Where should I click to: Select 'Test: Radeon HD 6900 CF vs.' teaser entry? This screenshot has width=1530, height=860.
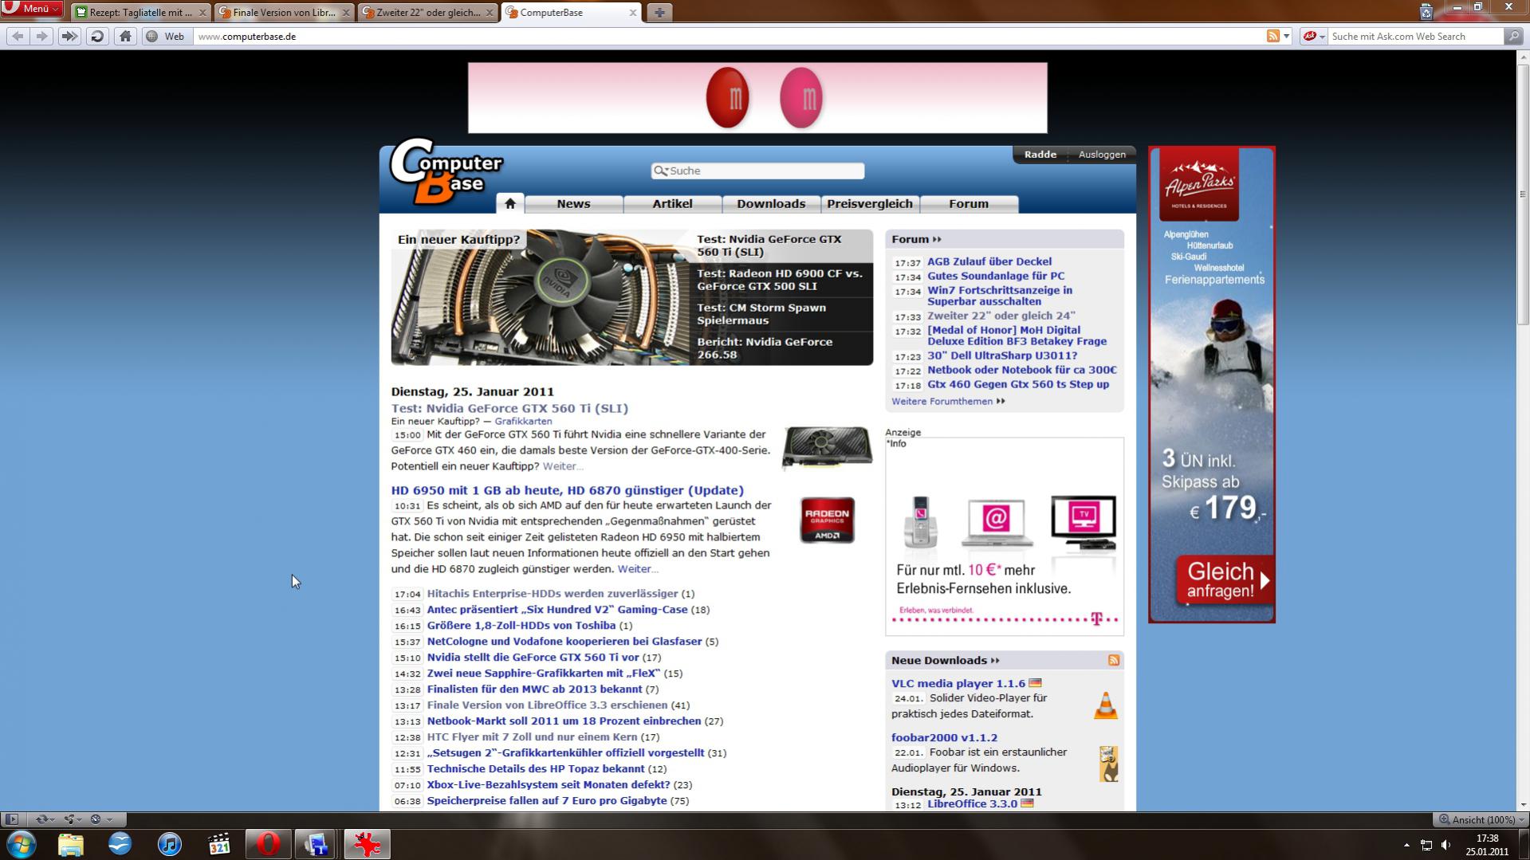pyautogui.click(x=781, y=280)
